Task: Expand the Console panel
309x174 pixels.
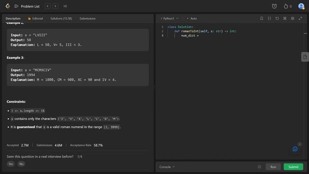Action: tap(167, 167)
